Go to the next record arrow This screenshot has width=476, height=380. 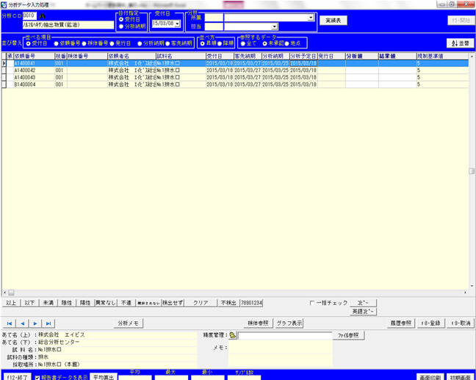35,323
